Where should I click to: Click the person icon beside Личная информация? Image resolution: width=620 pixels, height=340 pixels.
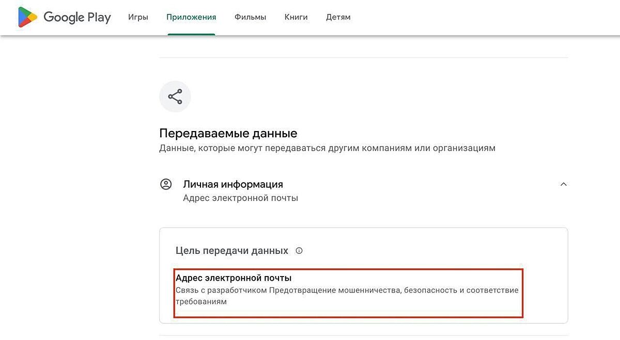(x=166, y=184)
